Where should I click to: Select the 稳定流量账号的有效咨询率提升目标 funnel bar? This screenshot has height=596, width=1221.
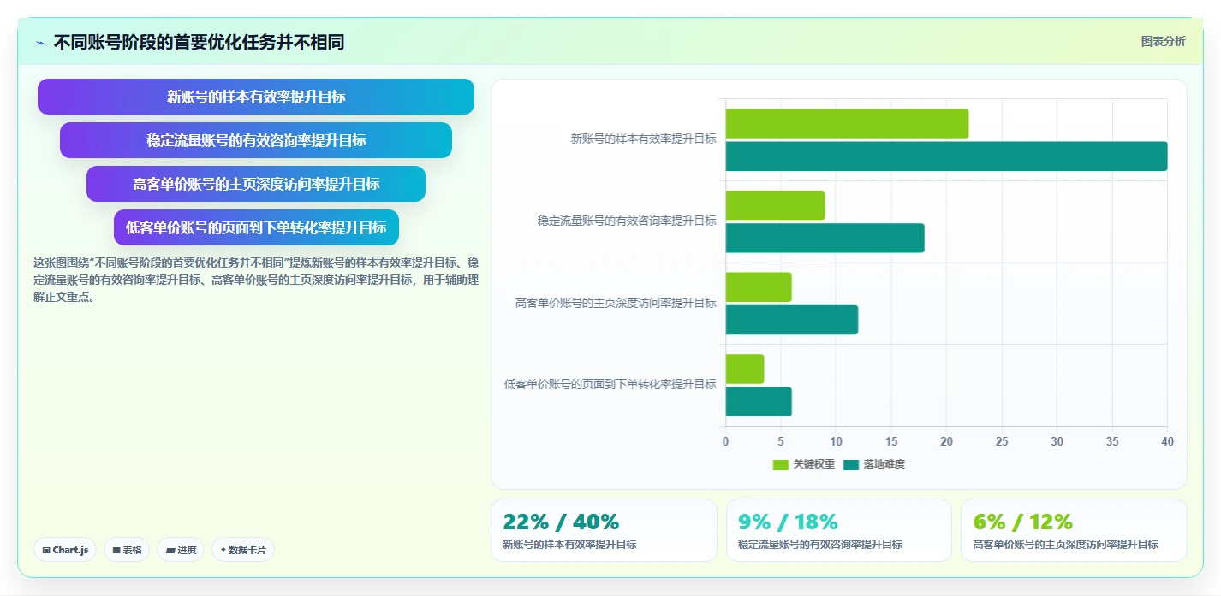coord(256,140)
